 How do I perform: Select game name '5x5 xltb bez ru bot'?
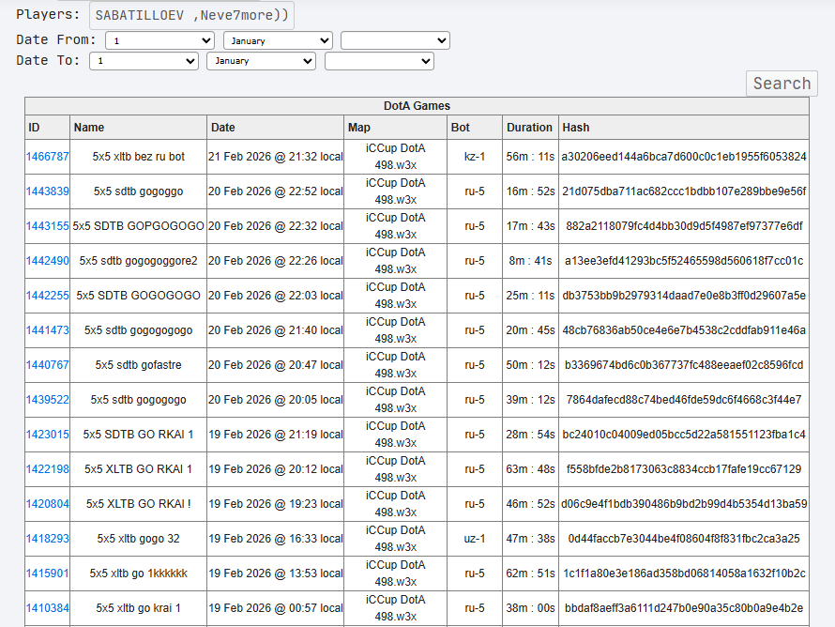coord(139,157)
